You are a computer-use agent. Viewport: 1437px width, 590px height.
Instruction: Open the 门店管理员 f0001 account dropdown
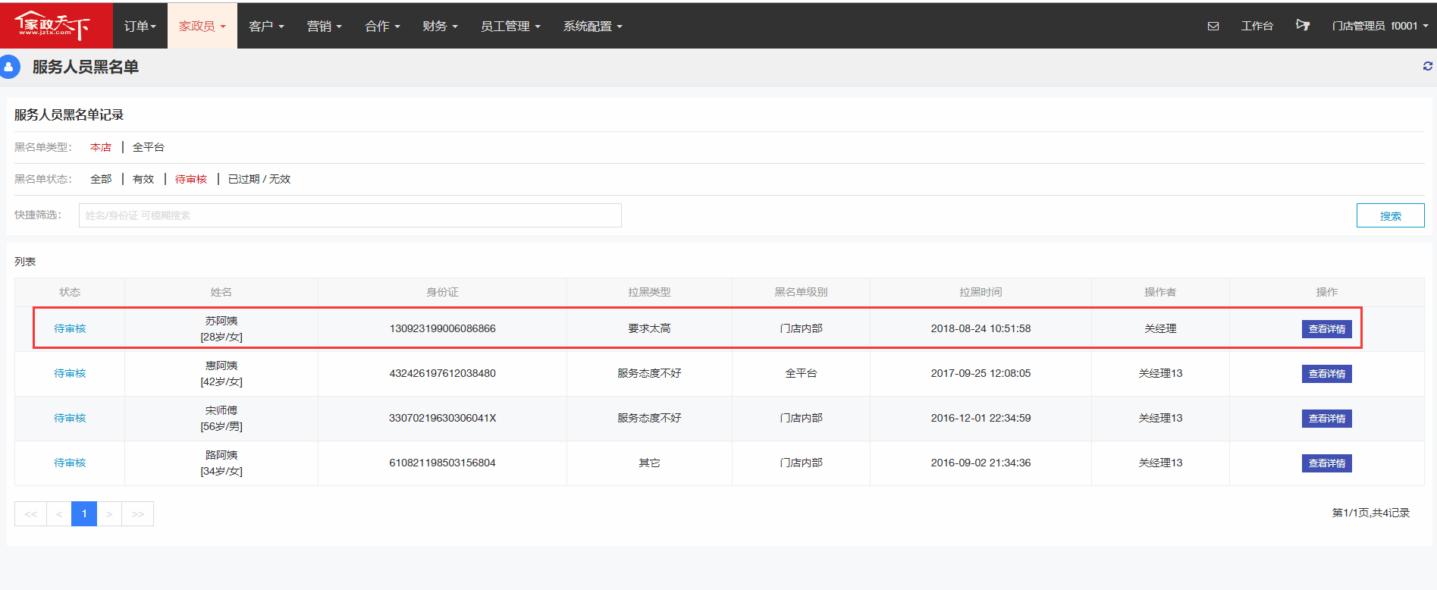tap(1380, 26)
